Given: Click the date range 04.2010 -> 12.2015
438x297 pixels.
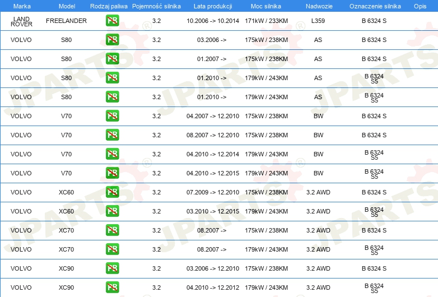Looking at the screenshot, I should [x=213, y=173].
